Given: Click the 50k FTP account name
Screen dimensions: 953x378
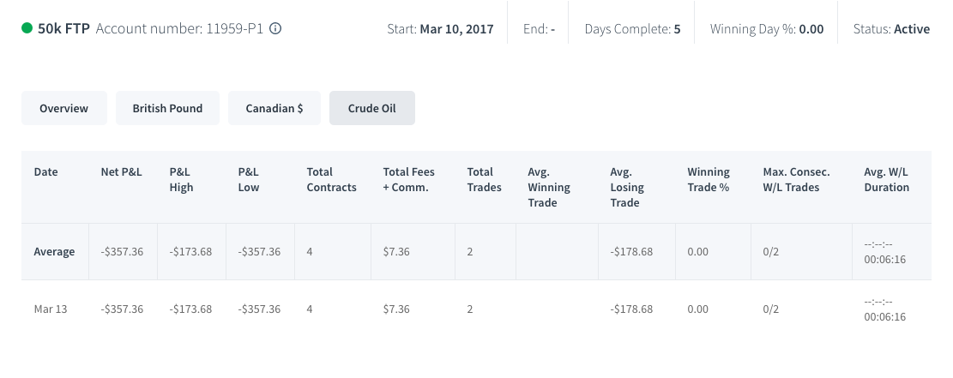Looking at the screenshot, I should click(63, 28).
